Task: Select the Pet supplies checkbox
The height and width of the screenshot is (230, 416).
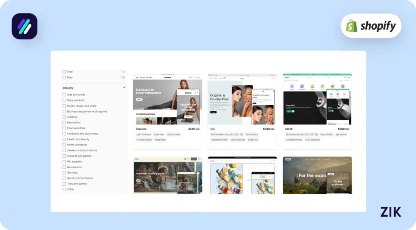Action: (x=64, y=162)
